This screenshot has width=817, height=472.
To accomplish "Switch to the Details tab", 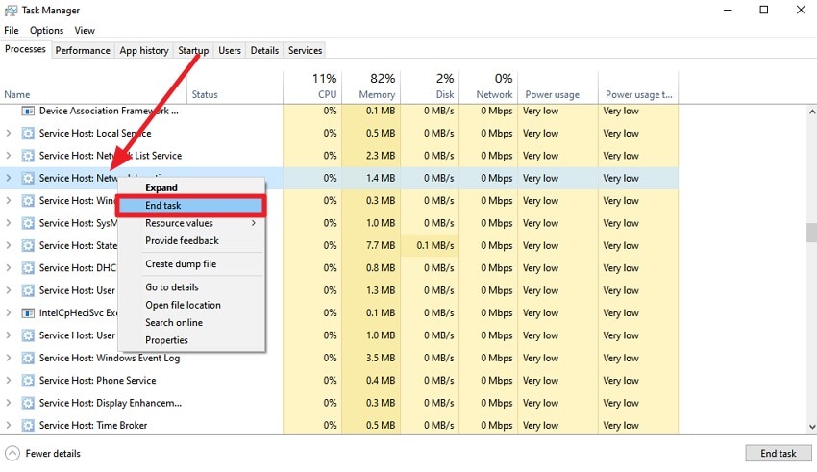I will coord(264,51).
